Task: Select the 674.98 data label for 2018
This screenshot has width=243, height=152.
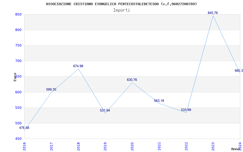Action: (78, 66)
